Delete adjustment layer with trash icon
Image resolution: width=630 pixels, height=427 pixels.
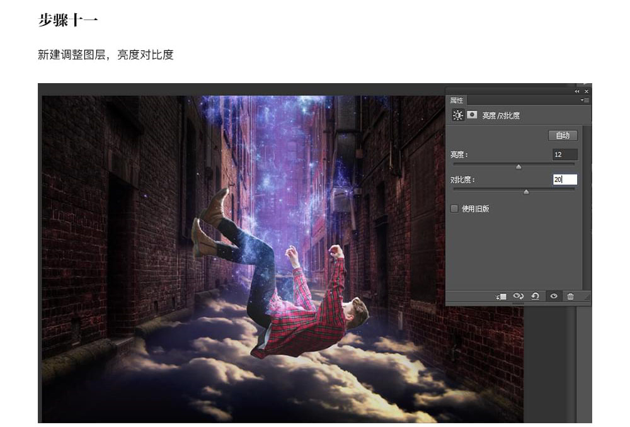(x=571, y=297)
